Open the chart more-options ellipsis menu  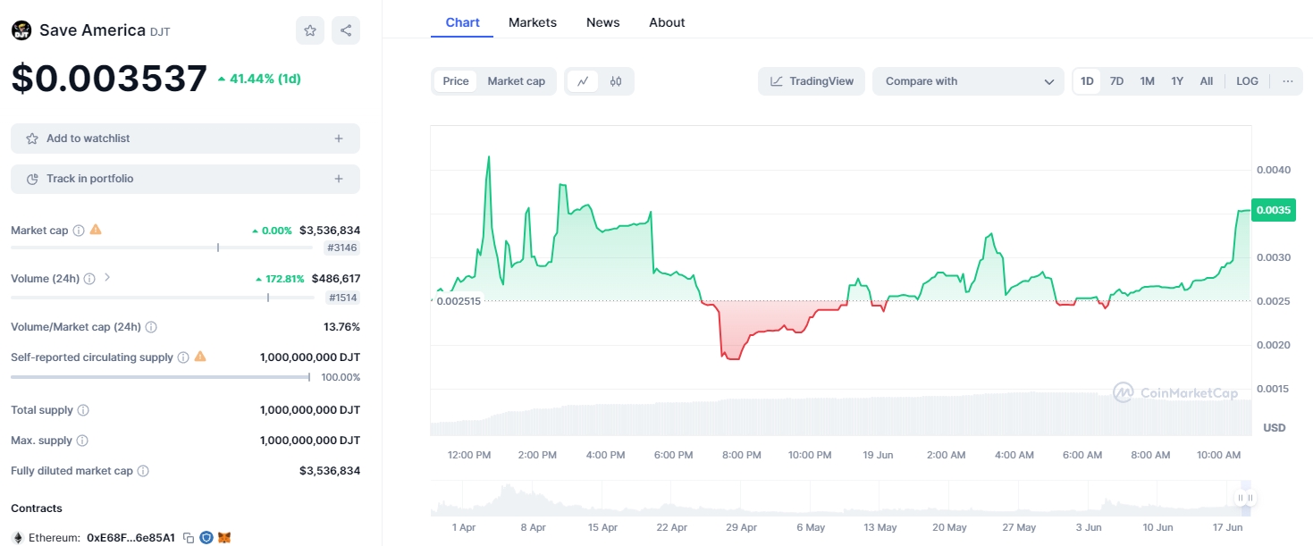1287,81
